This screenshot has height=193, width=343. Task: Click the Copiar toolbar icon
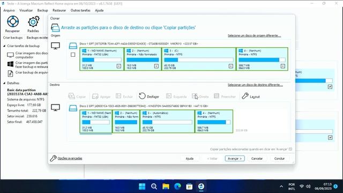(71, 96)
